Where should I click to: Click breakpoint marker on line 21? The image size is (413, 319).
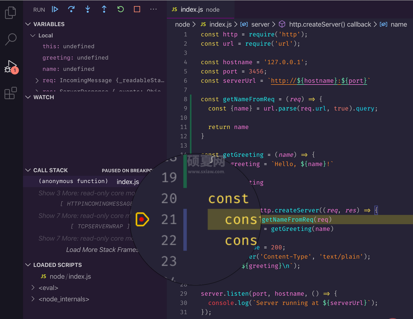pyautogui.click(x=142, y=219)
